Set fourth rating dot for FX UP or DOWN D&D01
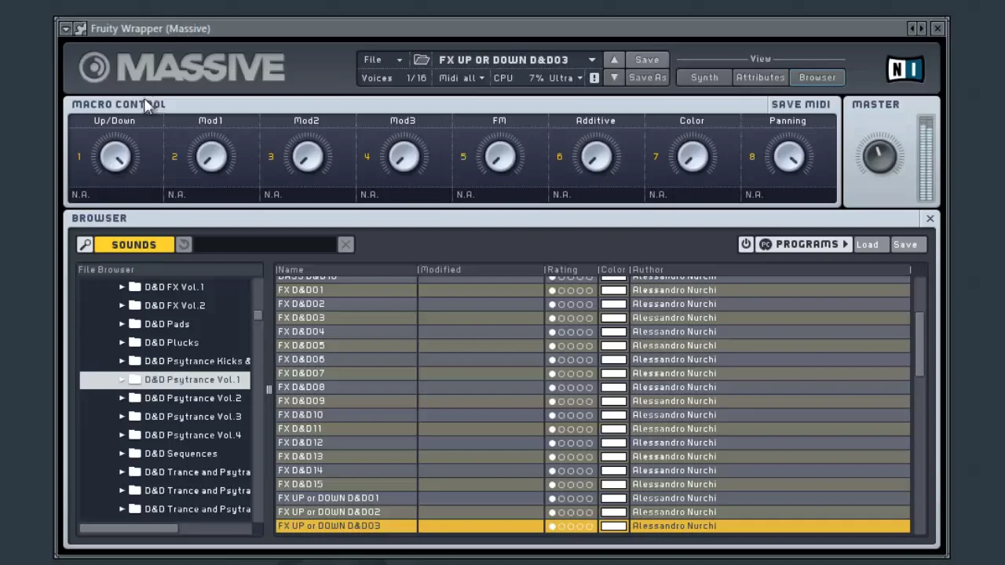This screenshot has width=1005, height=565. tap(580, 498)
